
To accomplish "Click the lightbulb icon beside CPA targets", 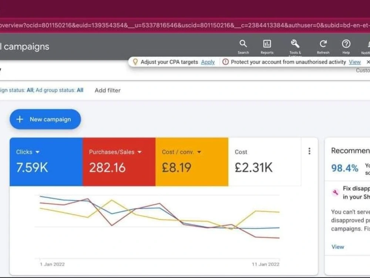I will (x=135, y=62).
